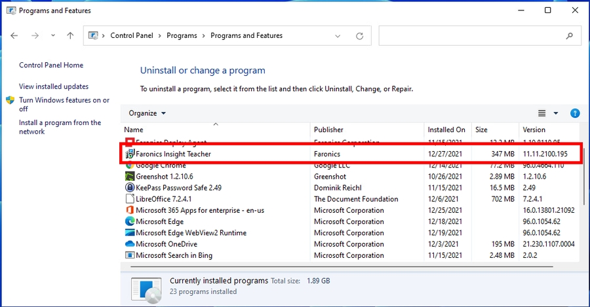Click the Faronics Insight Teacher program icon
This screenshot has width=590, height=307.
click(130, 154)
